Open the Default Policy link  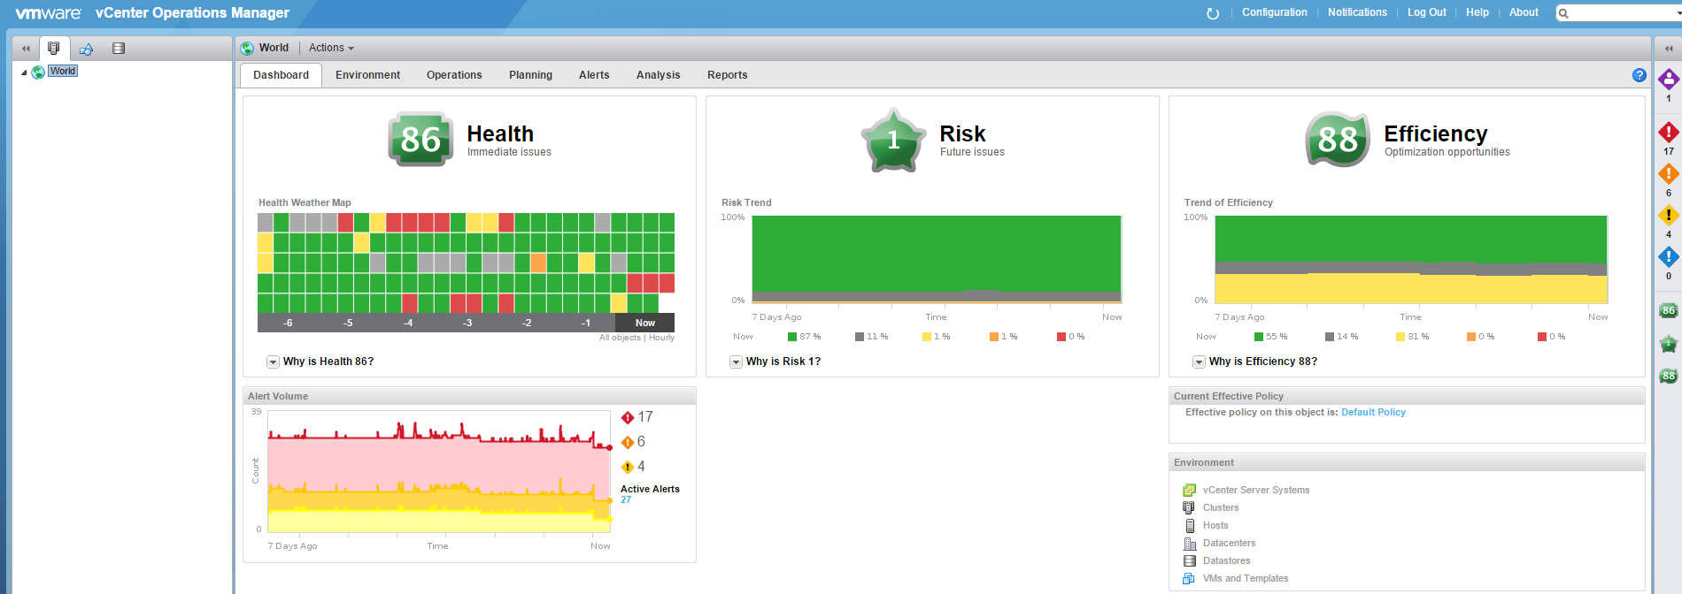1373,413
